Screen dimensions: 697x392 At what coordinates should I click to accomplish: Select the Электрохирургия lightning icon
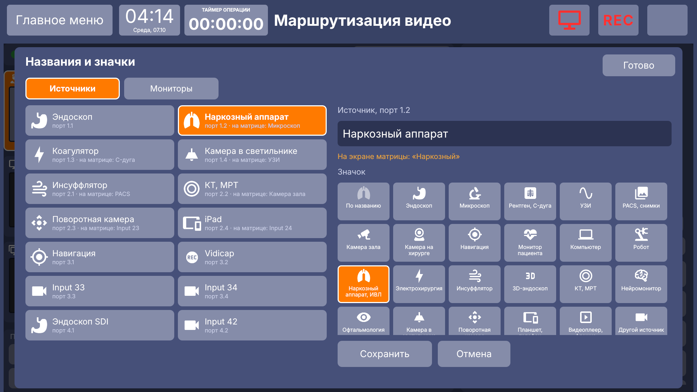(419, 284)
